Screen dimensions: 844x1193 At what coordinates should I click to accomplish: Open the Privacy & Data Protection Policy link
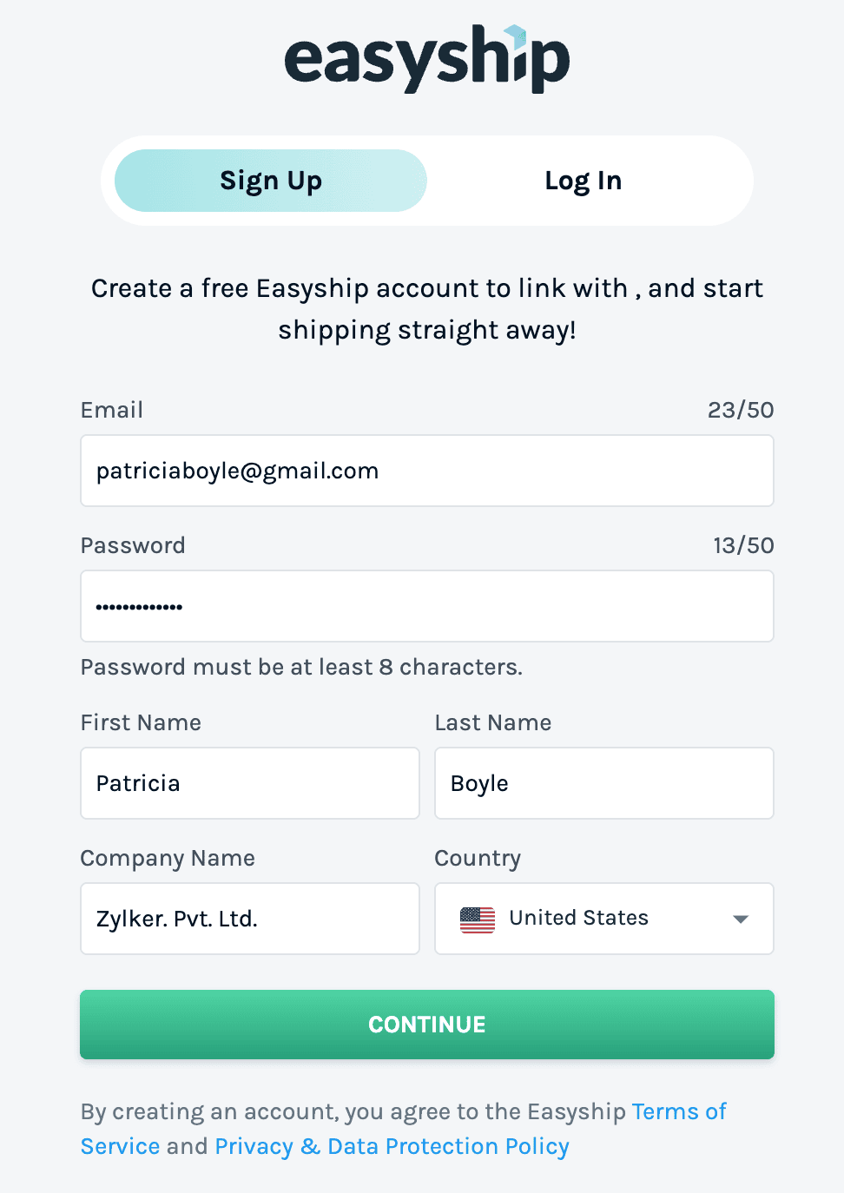[391, 1146]
